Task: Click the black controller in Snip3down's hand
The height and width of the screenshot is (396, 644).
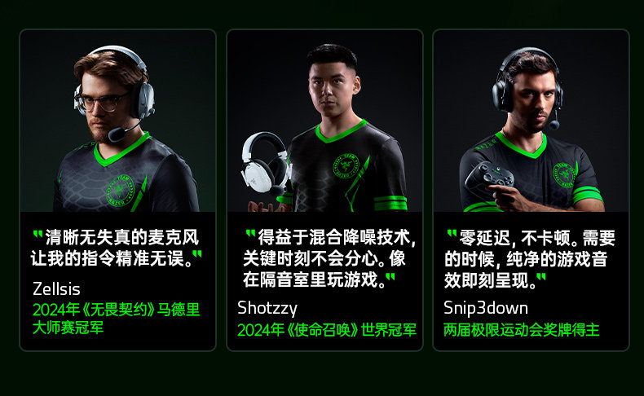Action: click(489, 177)
